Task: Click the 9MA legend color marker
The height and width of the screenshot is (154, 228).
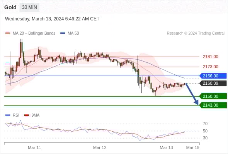Action: [x=26, y=115]
